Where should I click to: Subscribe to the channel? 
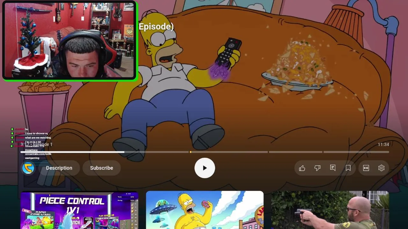pyautogui.click(x=101, y=168)
